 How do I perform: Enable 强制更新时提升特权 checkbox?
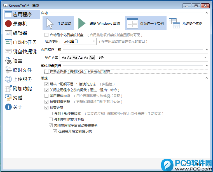51,120
